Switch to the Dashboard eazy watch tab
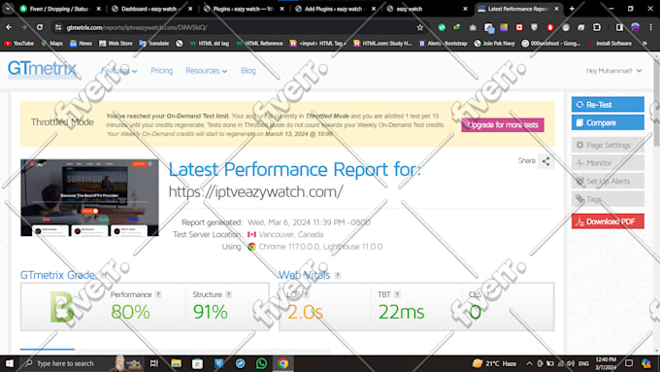 coord(152,9)
